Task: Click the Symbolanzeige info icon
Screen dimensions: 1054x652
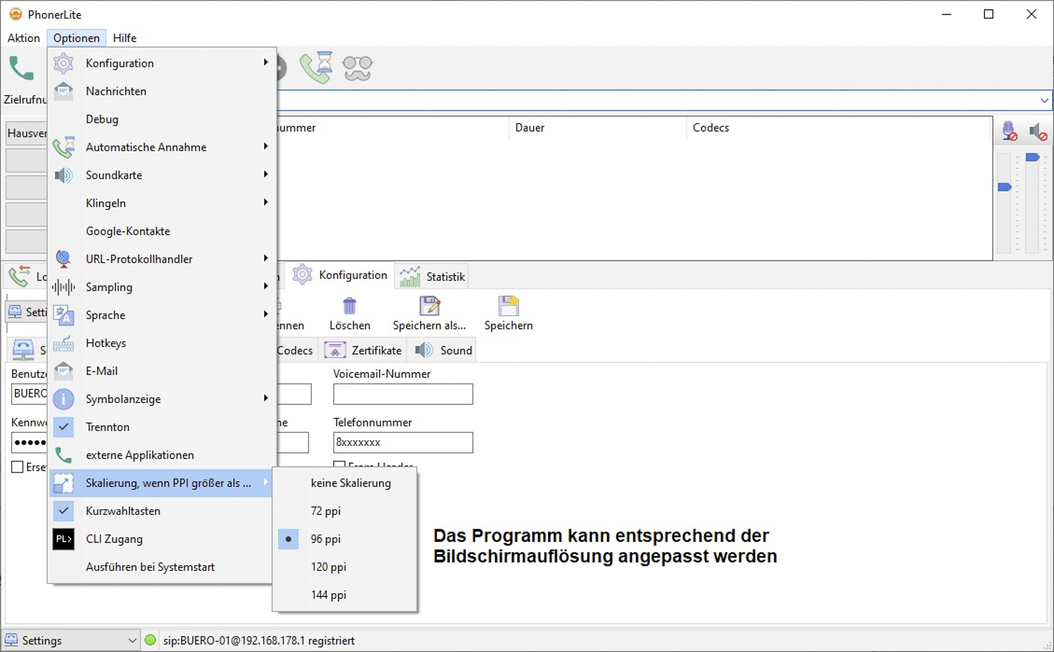Action: (x=64, y=399)
